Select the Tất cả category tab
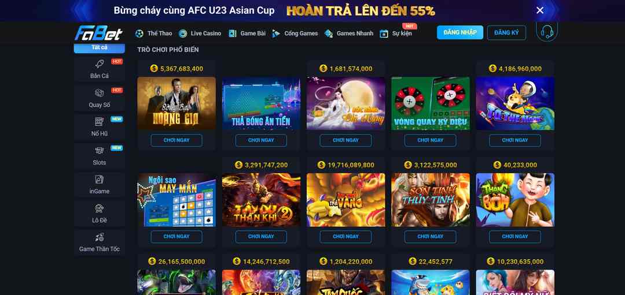This screenshot has width=625, height=295. pyautogui.click(x=100, y=48)
